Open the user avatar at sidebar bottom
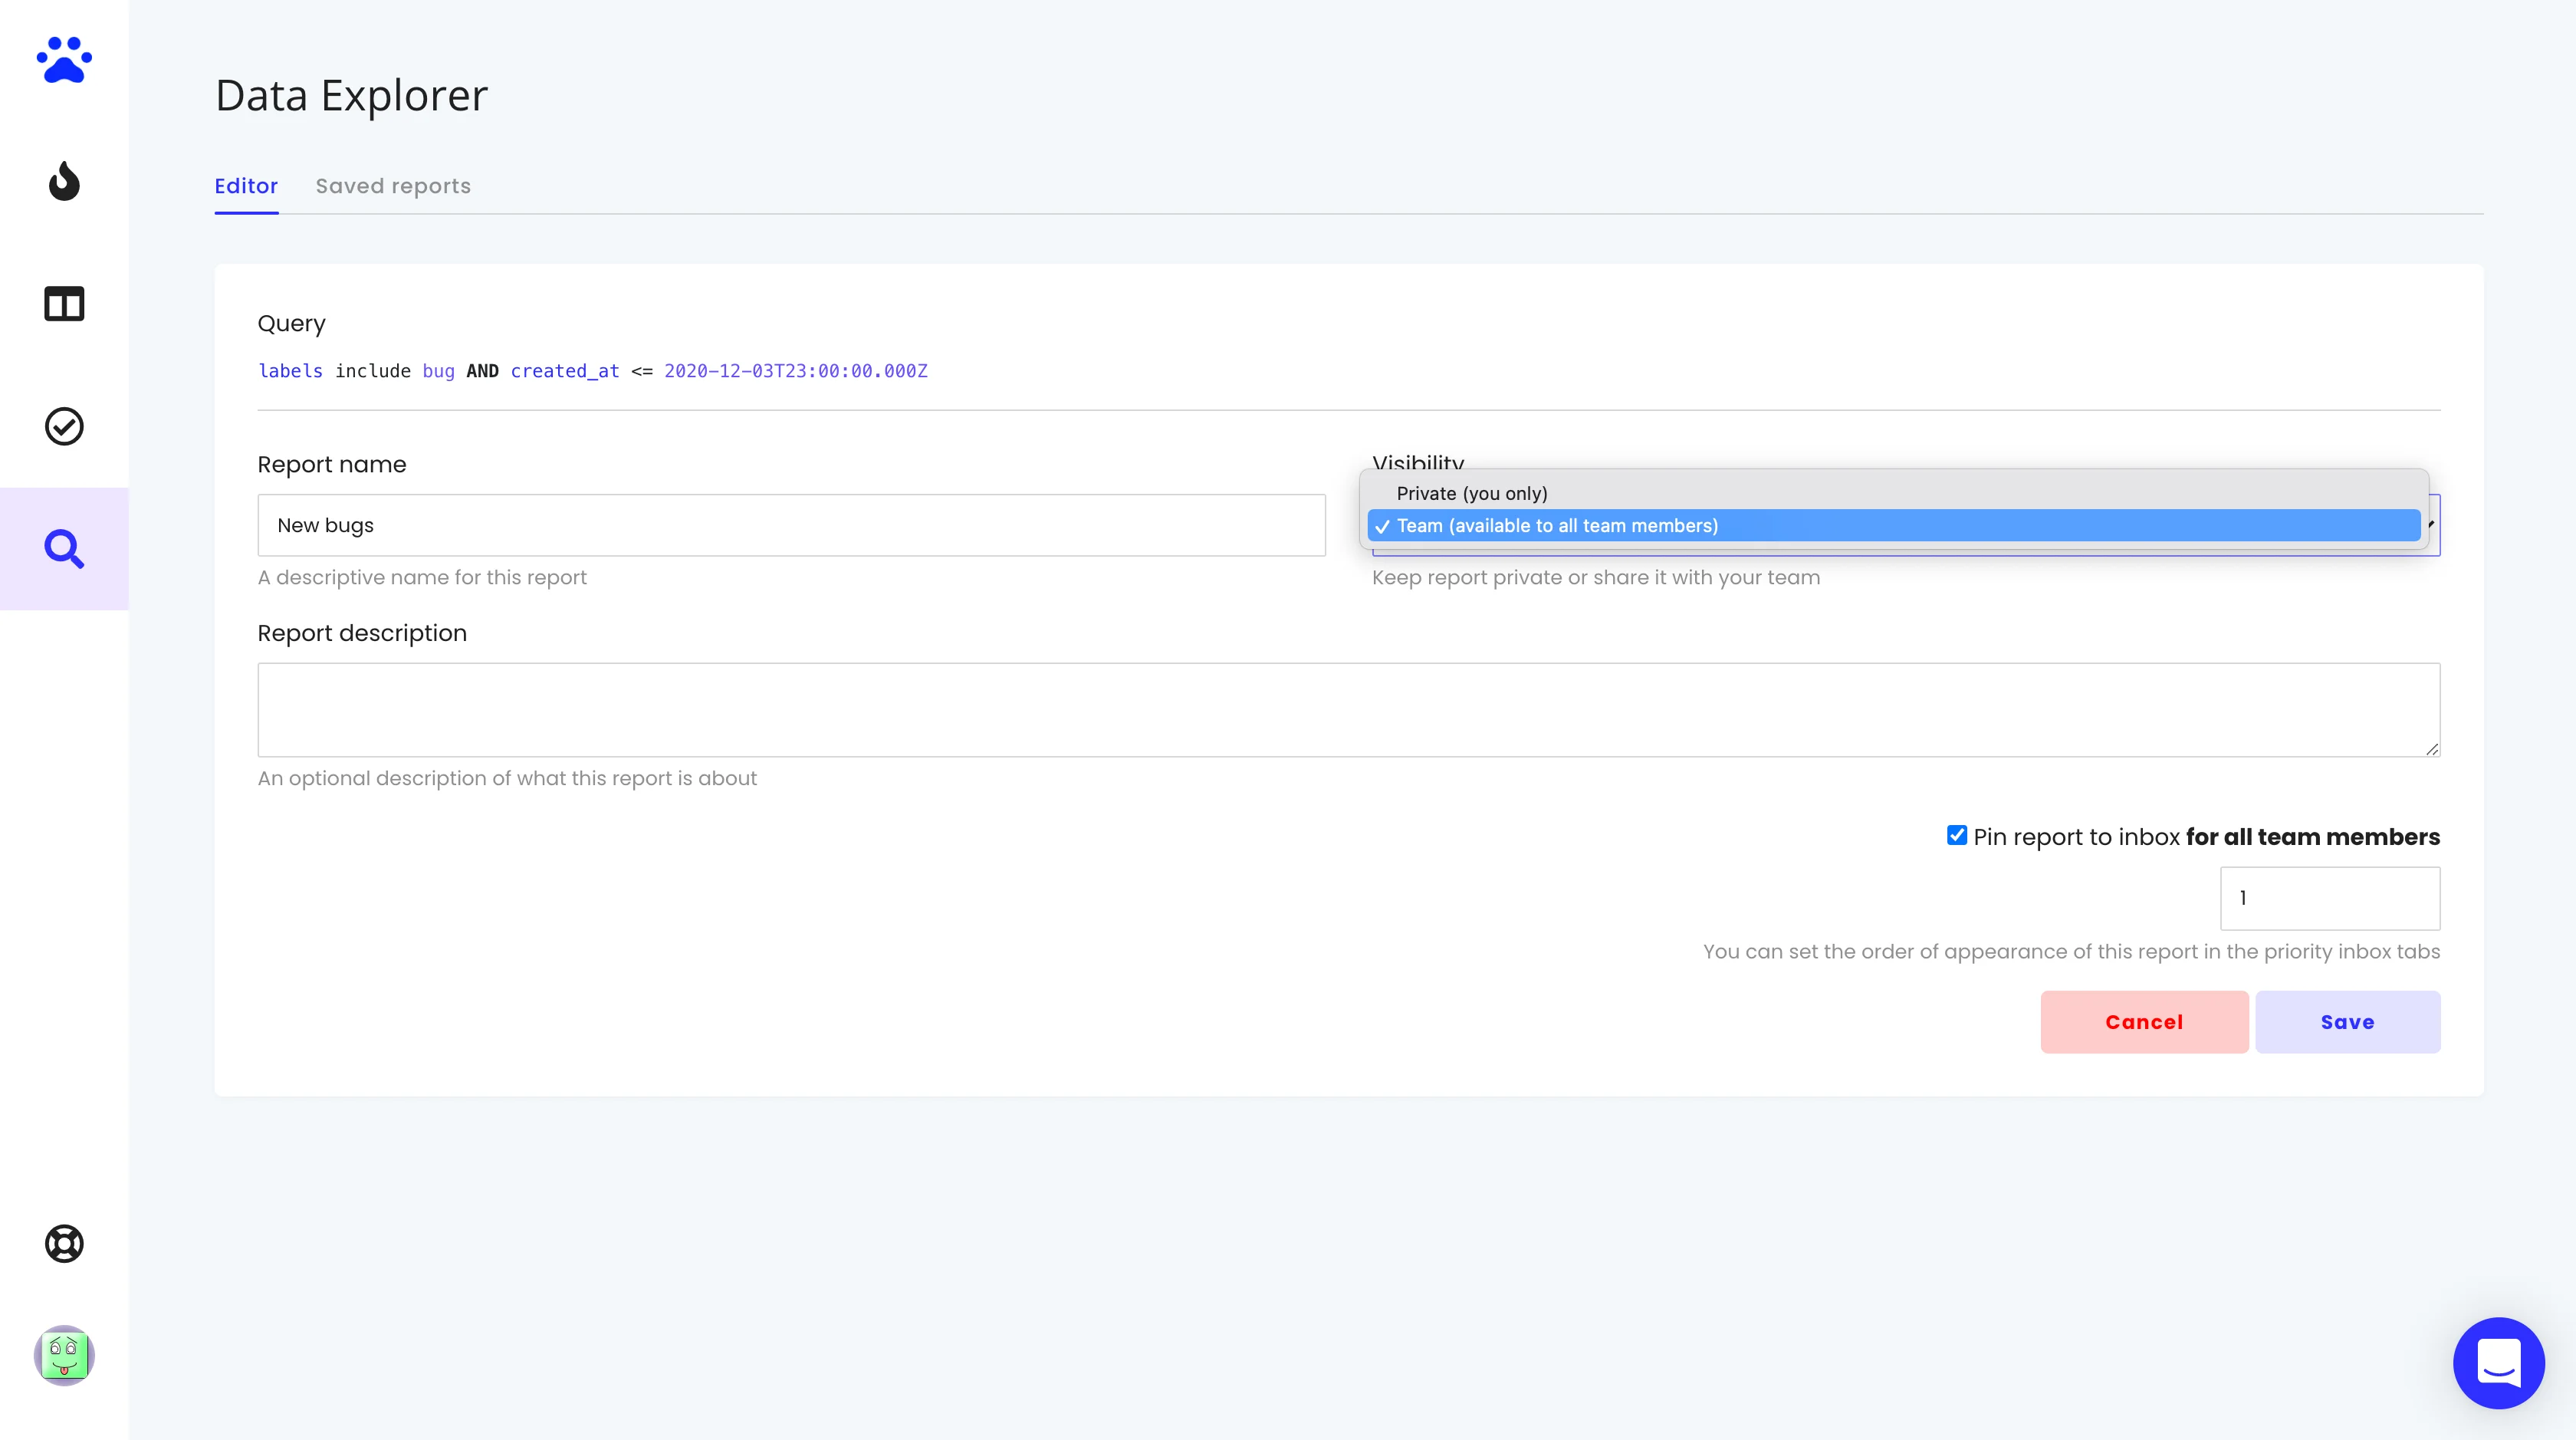Image resolution: width=2576 pixels, height=1440 pixels. point(64,1356)
